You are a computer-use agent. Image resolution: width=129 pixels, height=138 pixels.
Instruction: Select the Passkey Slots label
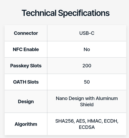(x=26, y=66)
